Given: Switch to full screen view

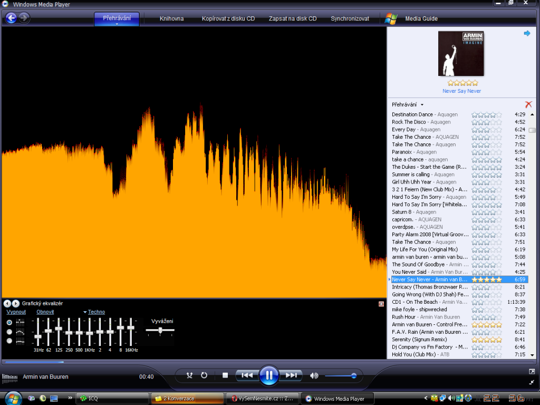Looking at the screenshot, I should (x=532, y=372).
